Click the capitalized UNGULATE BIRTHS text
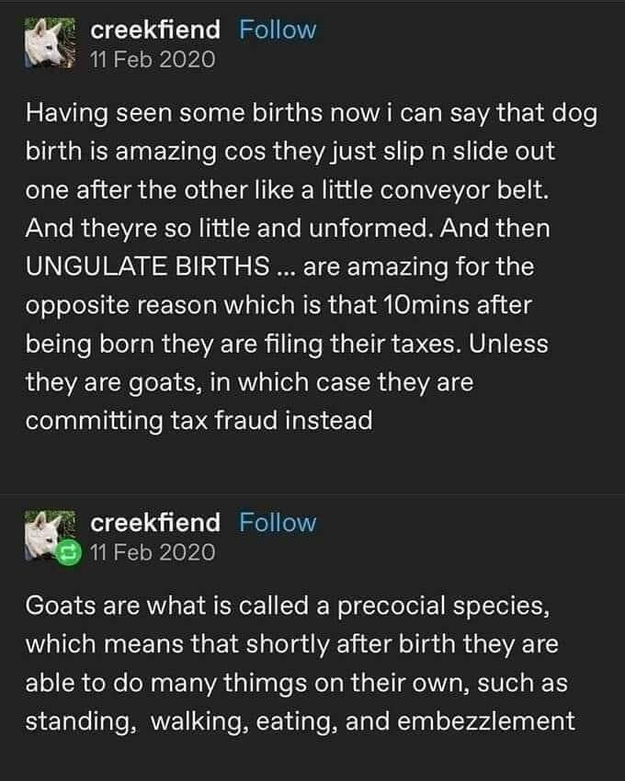Screen dimensions: 625x781 click(148, 267)
